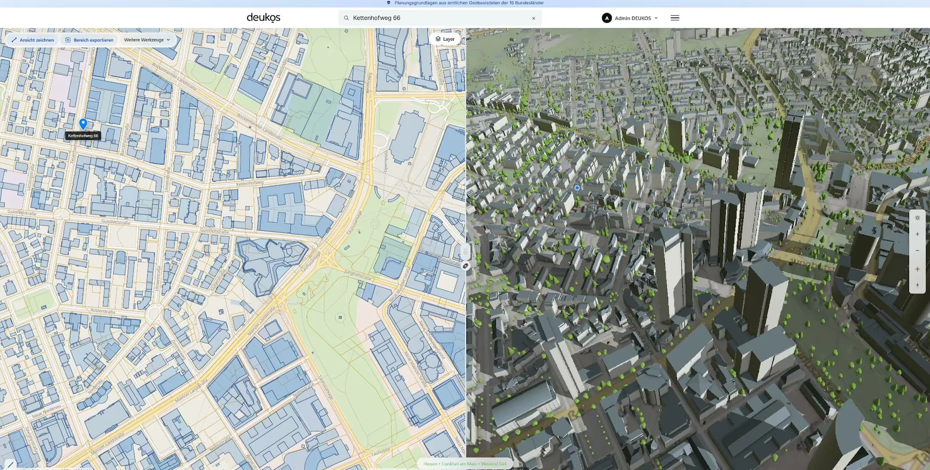Click the Hessen Frankfurt location label
Image resolution: width=930 pixels, height=470 pixels.
pyautogui.click(x=465, y=464)
